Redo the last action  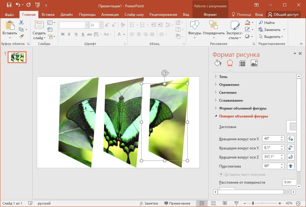(29, 5)
